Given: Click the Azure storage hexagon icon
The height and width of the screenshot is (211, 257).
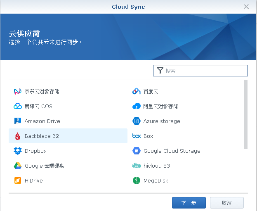Looking at the screenshot, I should tap(137, 121).
